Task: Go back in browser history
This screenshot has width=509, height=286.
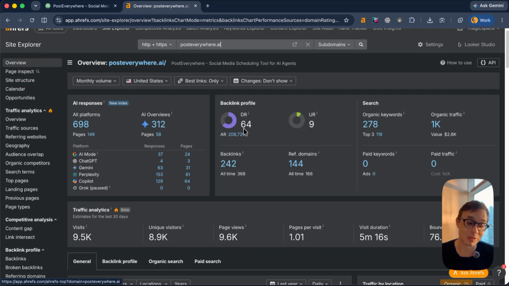Action: point(8,20)
